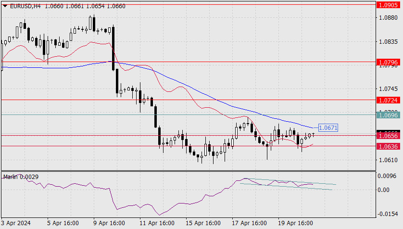Screen dimensions: 403x229
Task: Click the Marlin 0.0029 indicator label
Action: point(21,177)
